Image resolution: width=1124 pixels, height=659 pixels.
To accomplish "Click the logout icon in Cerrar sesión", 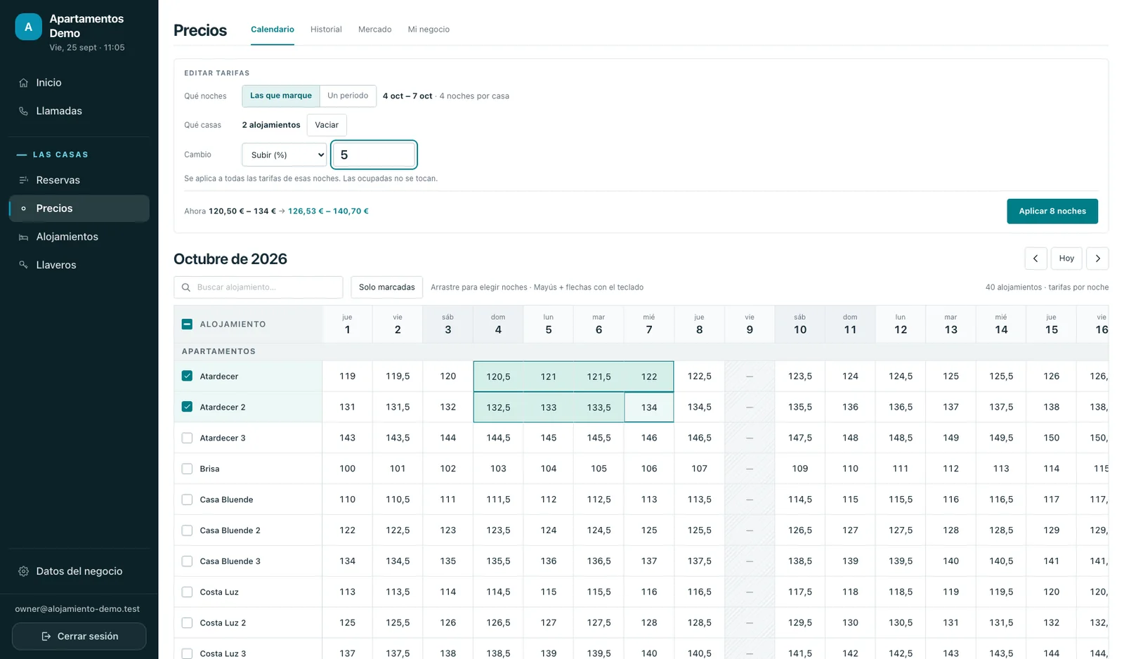I will (46, 637).
